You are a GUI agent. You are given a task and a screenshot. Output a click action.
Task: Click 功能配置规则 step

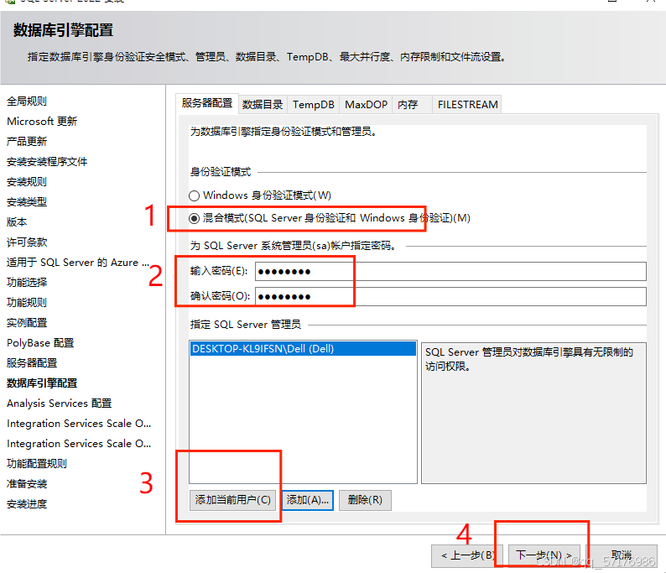37,464
